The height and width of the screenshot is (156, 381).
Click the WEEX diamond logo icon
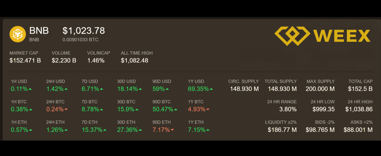[x=292, y=36]
